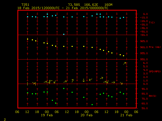Select the downward-pointing yellow wind arrow

tap(84, 80)
